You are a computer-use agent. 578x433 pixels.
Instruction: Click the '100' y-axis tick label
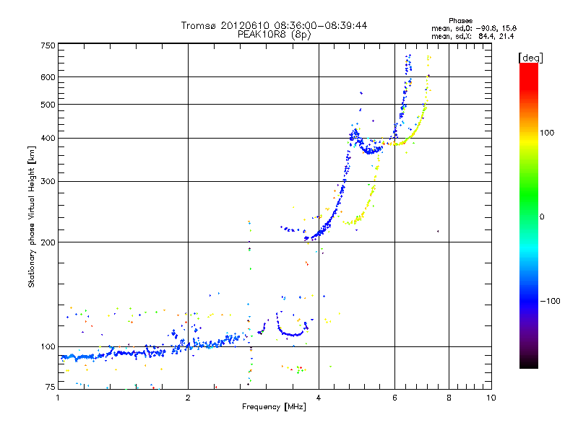[48, 346]
